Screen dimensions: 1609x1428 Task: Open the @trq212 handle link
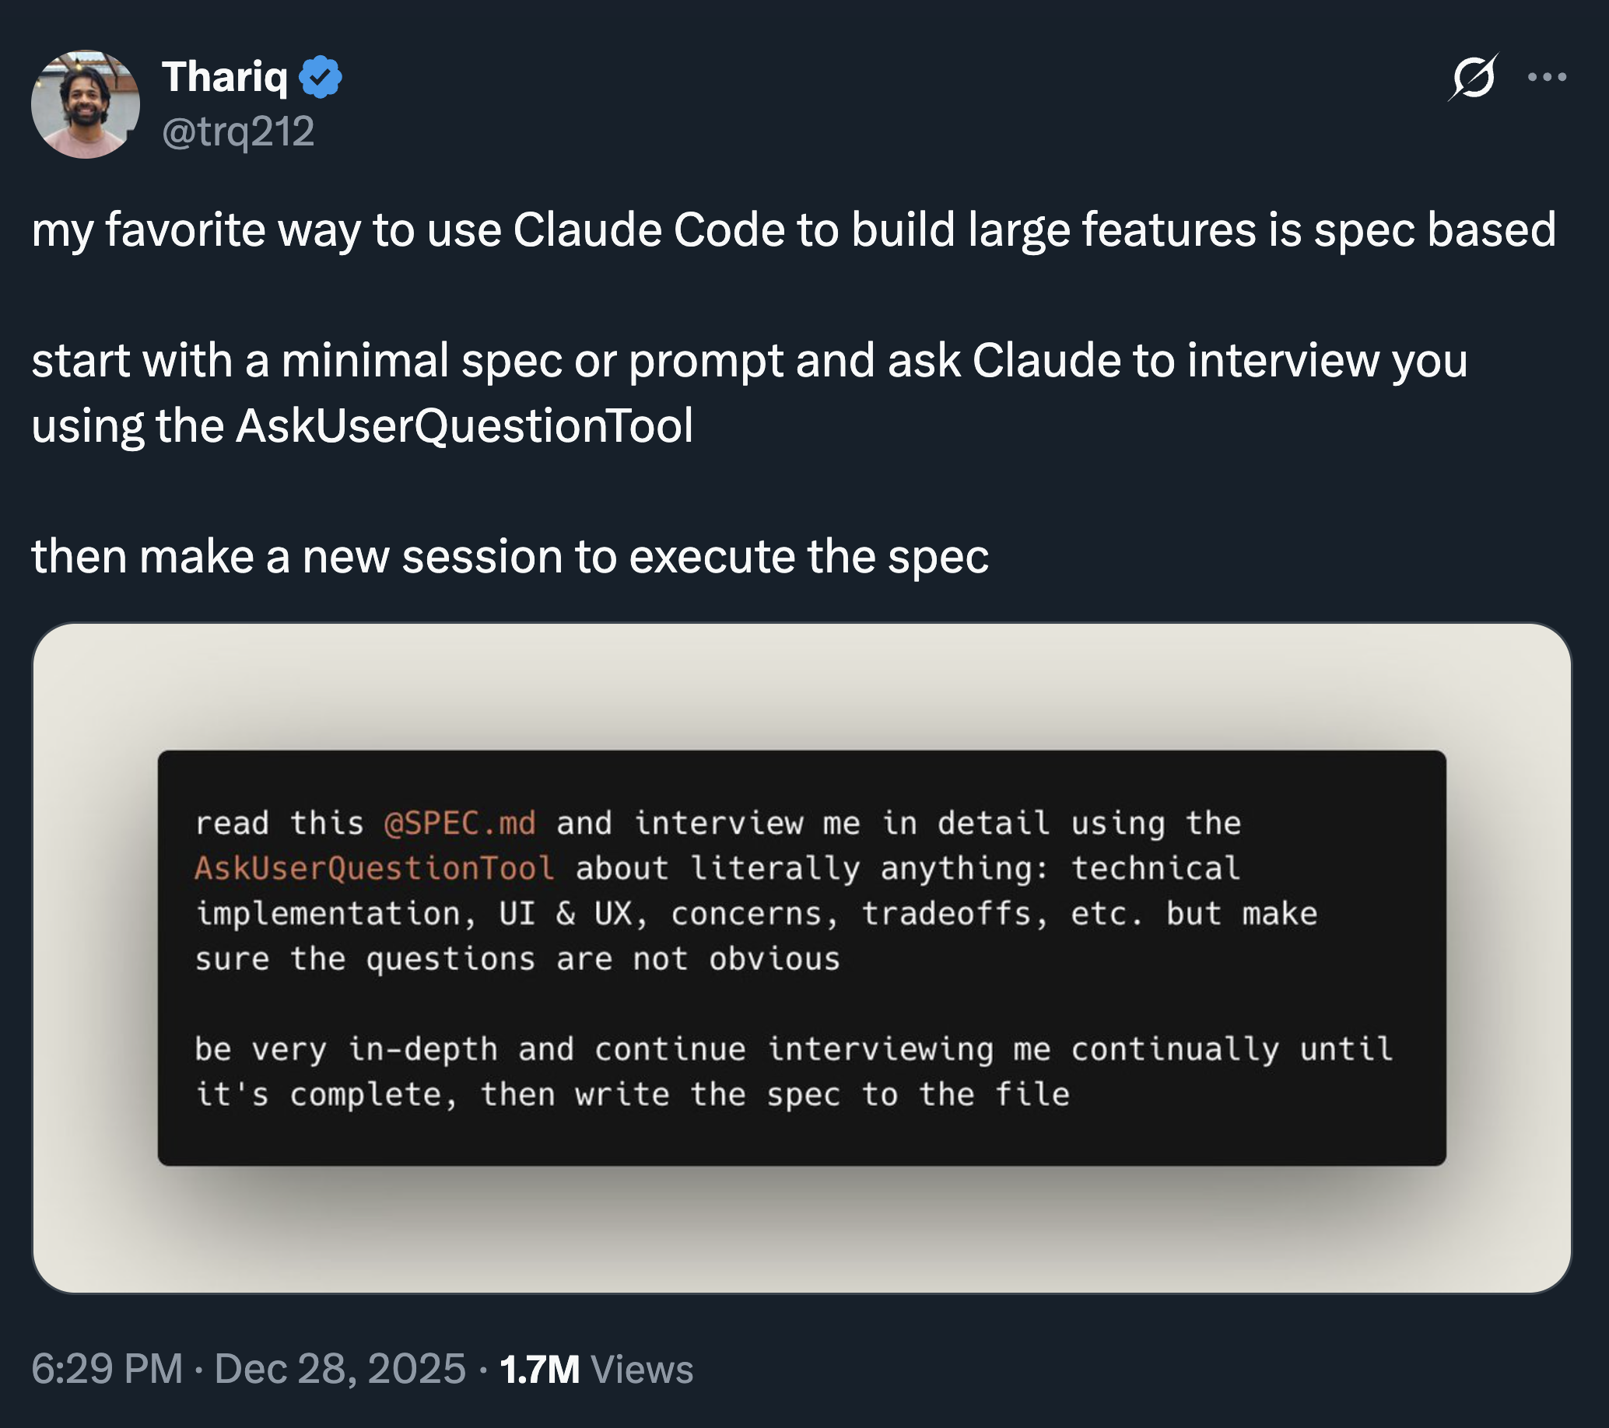click(x=238, y=131)
